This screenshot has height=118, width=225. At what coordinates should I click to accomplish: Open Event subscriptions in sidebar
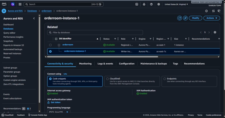coord(13,98)
